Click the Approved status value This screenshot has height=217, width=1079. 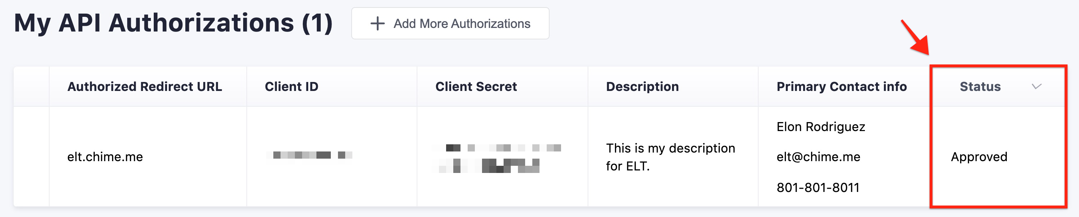coord(979,157)
